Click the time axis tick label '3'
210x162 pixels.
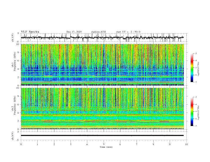(x=71, y=144)
